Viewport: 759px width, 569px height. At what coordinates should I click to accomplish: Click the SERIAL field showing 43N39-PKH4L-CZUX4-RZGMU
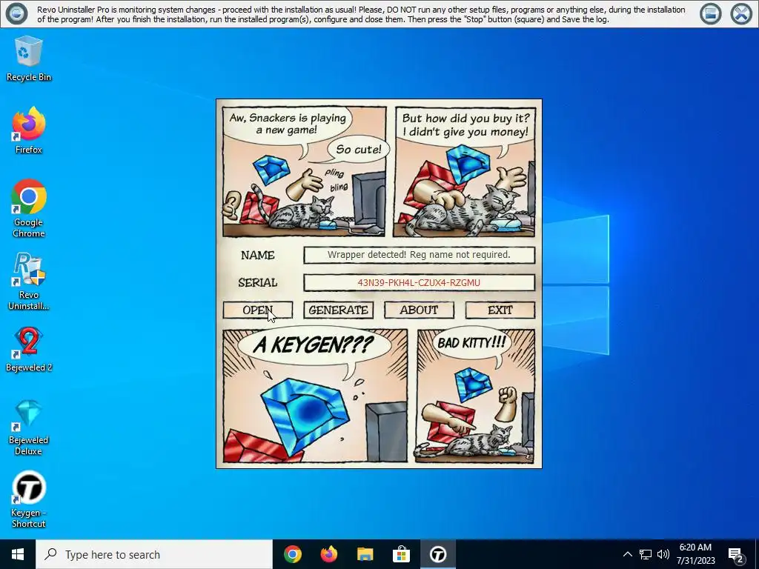[x=420, y=282]
